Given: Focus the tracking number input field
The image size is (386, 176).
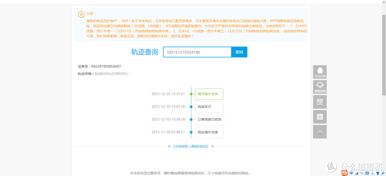Looking at the screenshot, I should [197, 52].
